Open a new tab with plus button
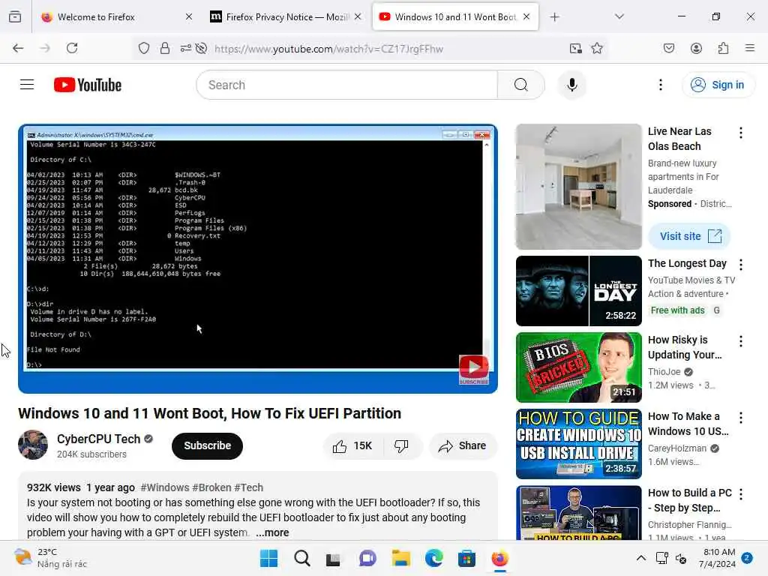Image resolution: width=768 pixels, height=576 pixels. [554, 17]
